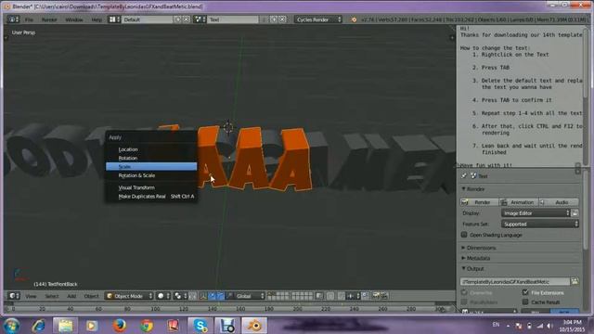Select Visual Transform in Apply menu
Image resolution: width=594 pixels, height=334 pixels.
(x=151, y=187)
